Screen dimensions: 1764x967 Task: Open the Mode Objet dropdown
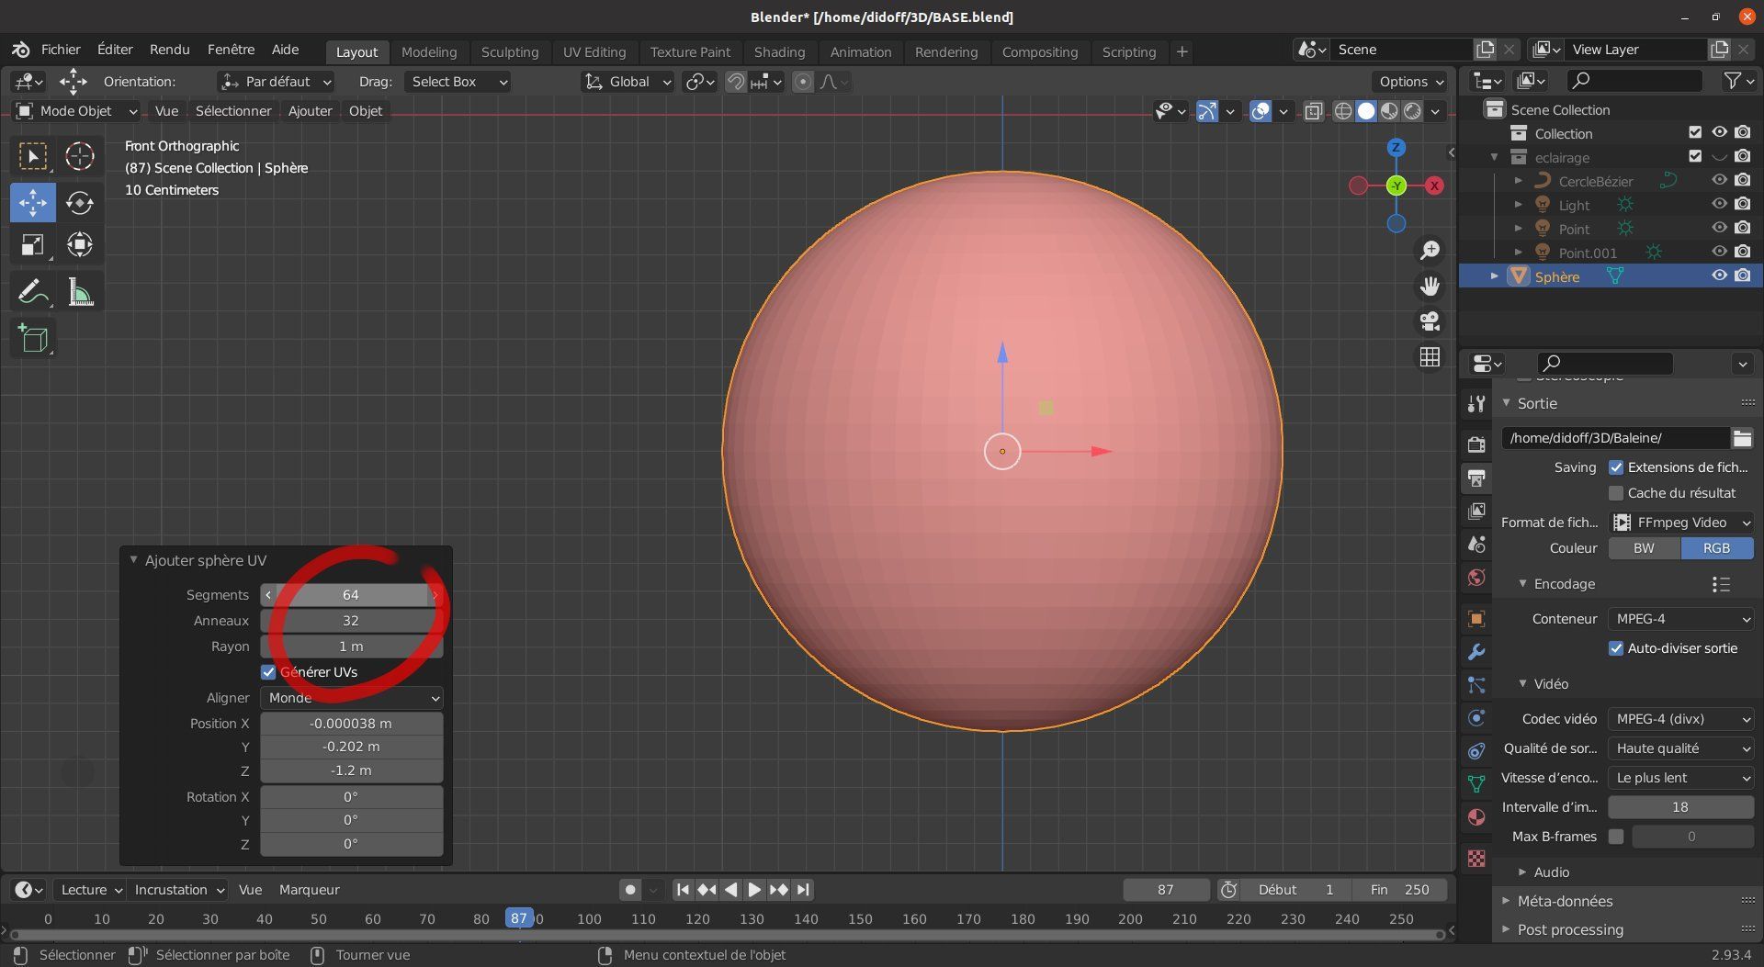77,111
